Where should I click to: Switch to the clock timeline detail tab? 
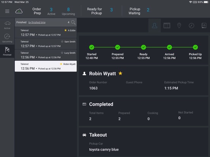click(191, 25)
